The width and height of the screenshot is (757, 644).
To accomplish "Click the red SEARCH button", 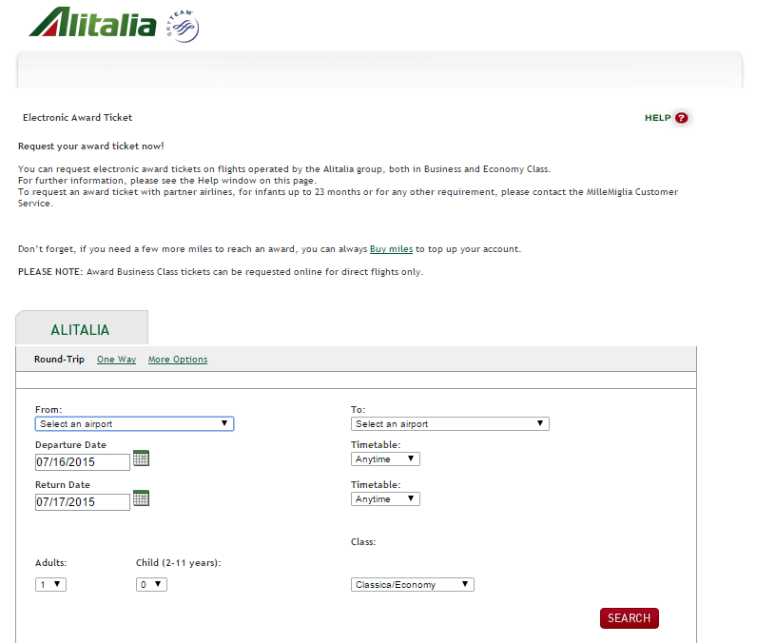I will (629, 618).
